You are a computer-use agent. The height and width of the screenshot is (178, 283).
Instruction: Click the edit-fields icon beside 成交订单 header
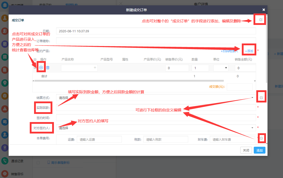click(x=261, y=20)
